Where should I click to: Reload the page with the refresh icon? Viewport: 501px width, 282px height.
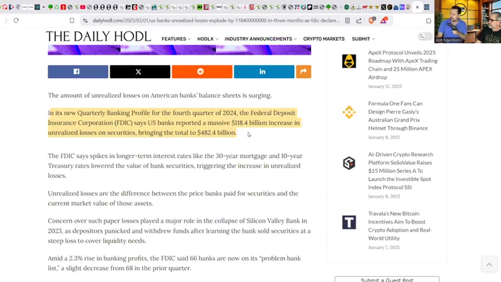(x=16, y=20)
